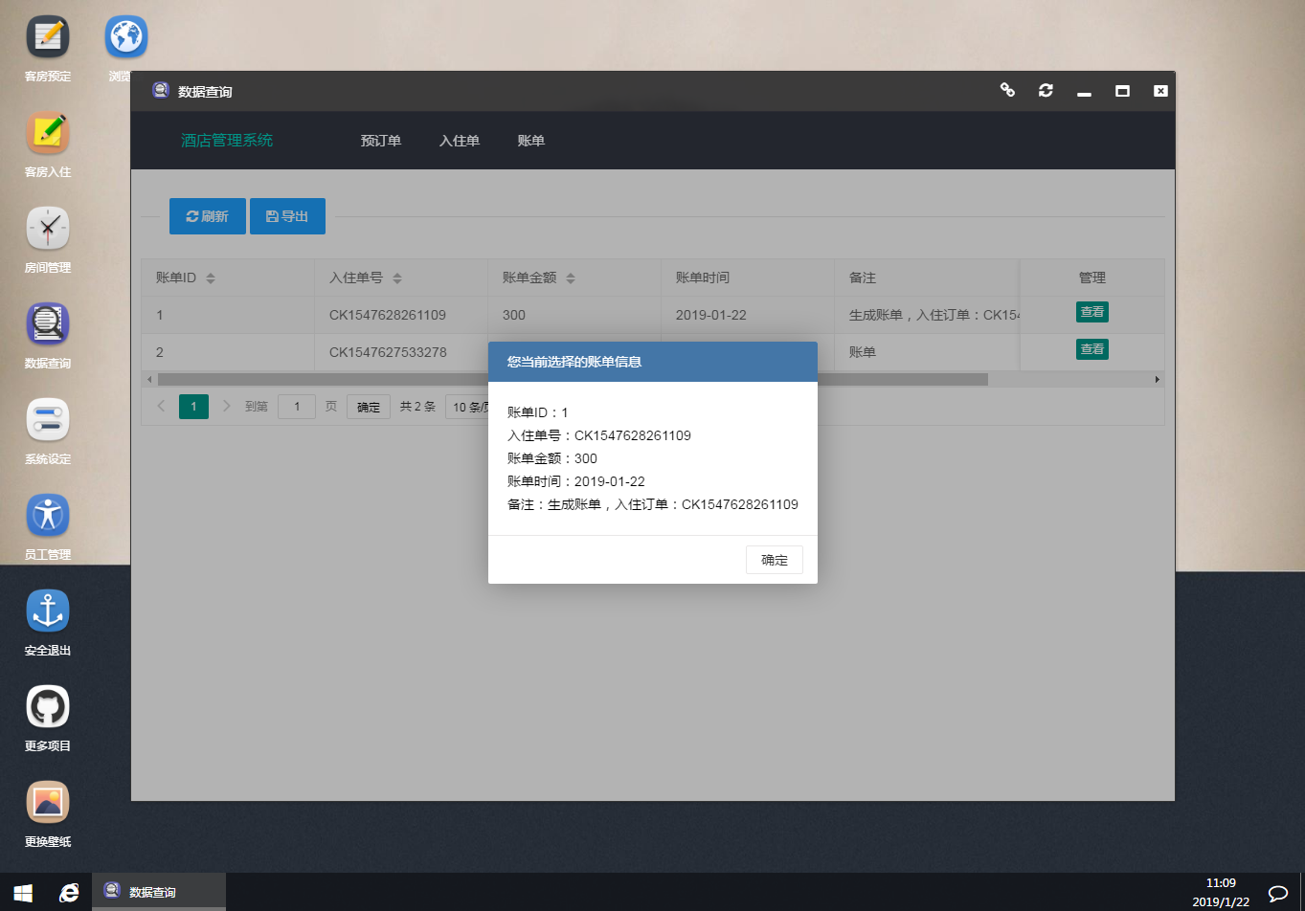Click the horizontal scrollbar left arrow
Image resolution: width=1305 pixels, height=911 pixels.
[x=149, y=380]
